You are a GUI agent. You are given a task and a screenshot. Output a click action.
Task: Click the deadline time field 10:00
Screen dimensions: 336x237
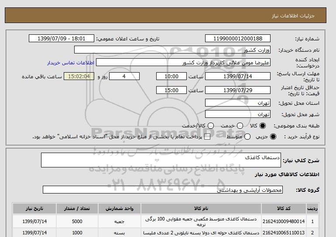171,76
